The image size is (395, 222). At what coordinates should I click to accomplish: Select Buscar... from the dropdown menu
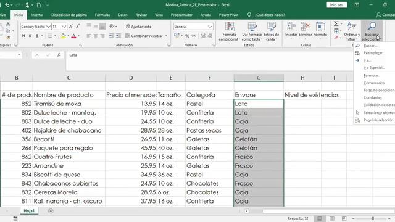[370, 46]
